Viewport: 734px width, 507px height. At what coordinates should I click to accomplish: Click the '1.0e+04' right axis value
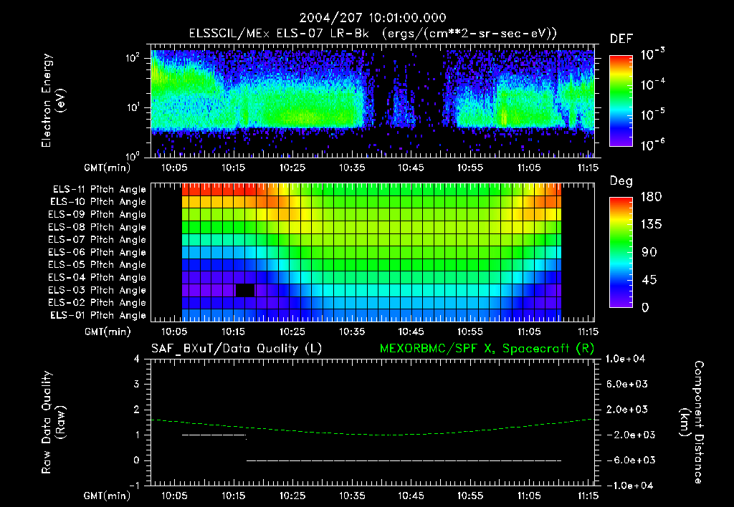625,359
